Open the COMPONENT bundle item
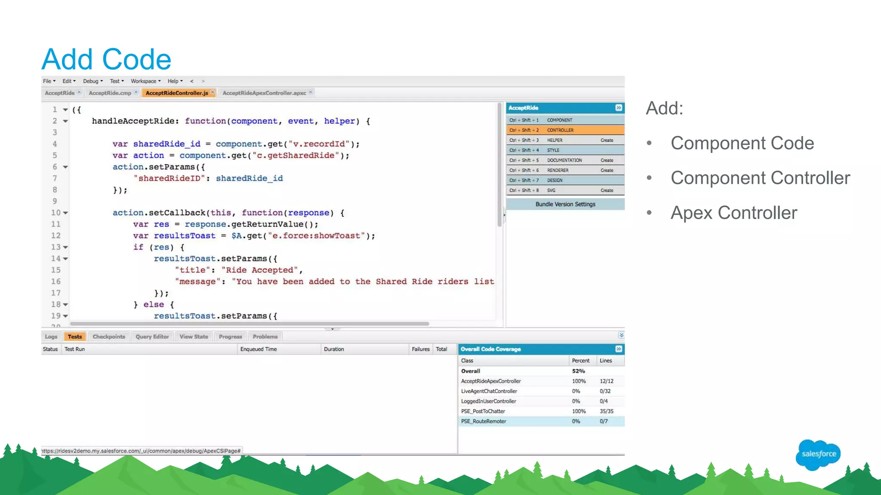Viewport: 881px width, 495px height. click(x=565, y=120)
